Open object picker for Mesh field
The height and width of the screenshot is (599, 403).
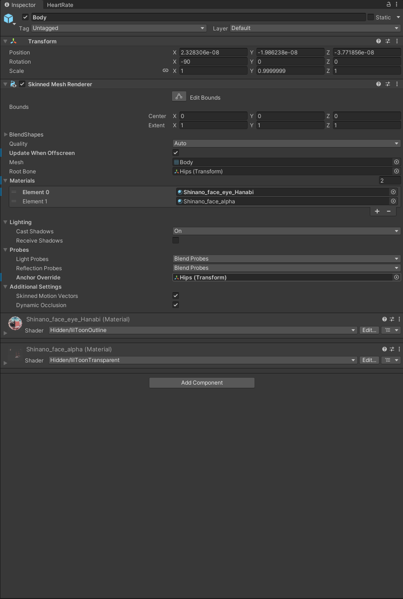coord(396,162)
